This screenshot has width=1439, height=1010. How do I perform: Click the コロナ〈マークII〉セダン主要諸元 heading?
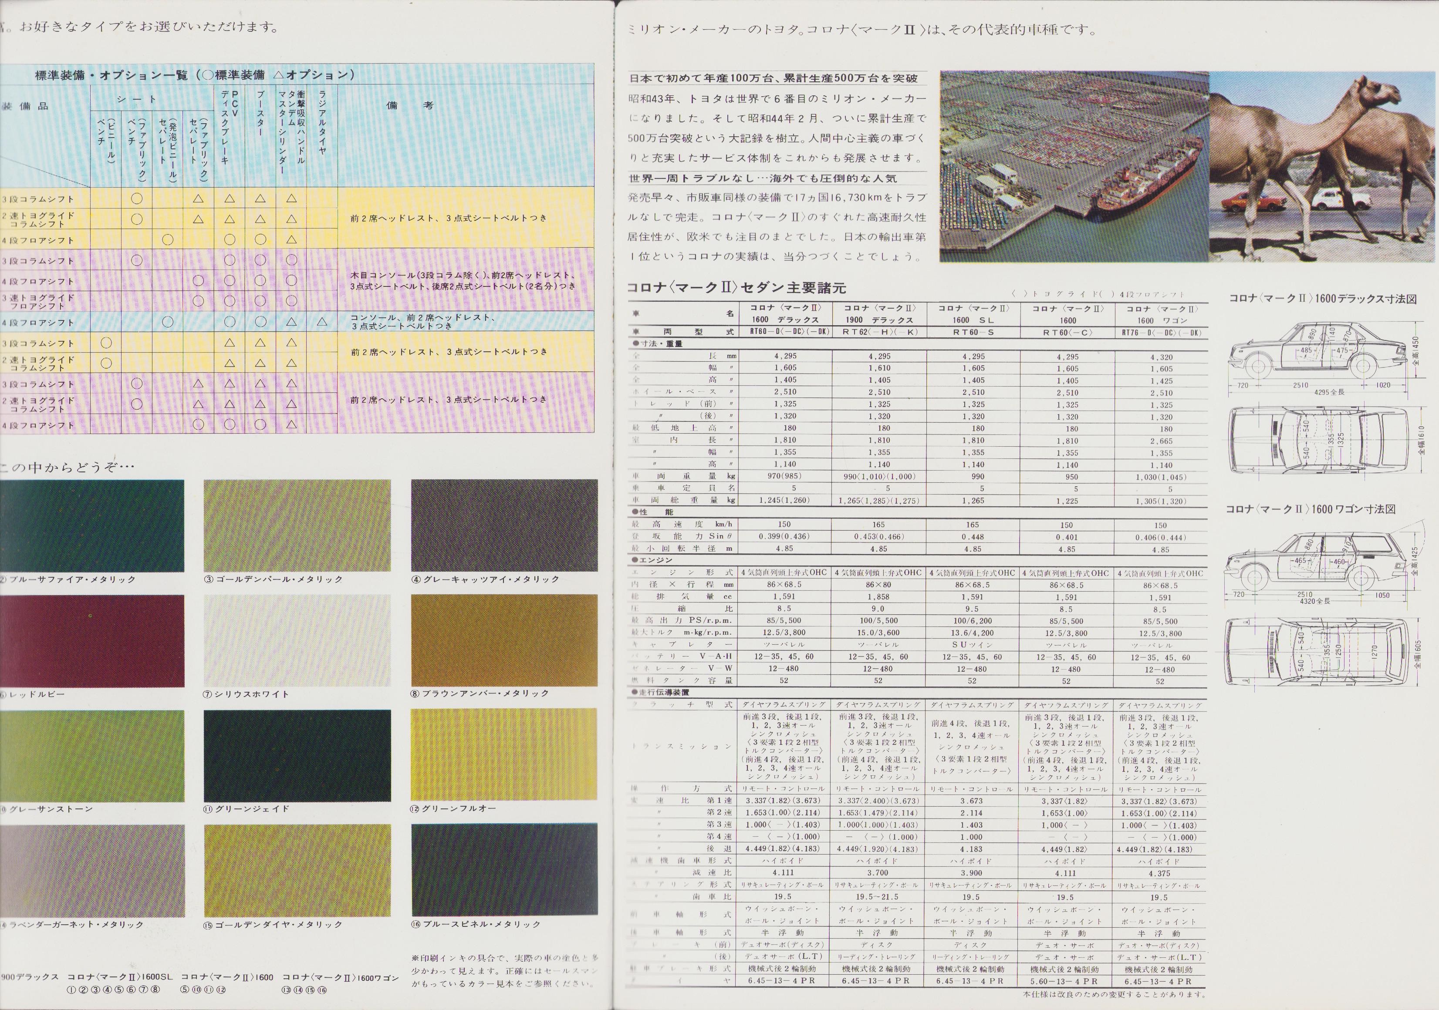736,288
